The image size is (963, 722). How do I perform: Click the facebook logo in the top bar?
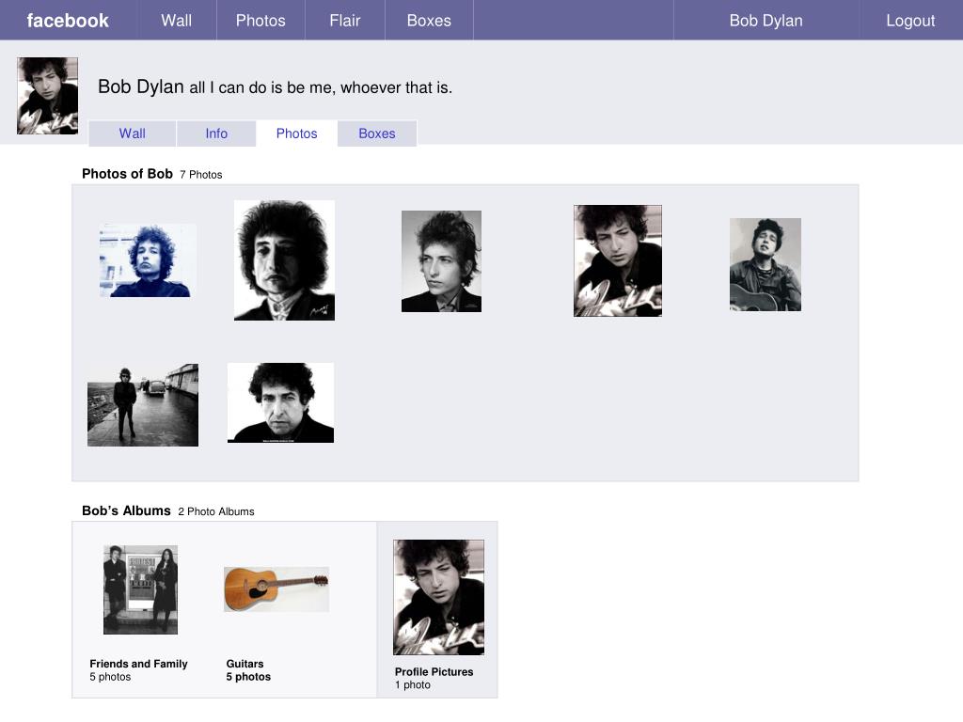coord(68,21)
